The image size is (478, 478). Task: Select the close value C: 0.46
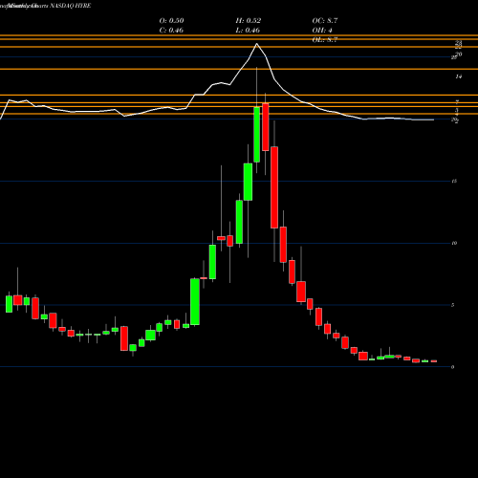[171, 31]
